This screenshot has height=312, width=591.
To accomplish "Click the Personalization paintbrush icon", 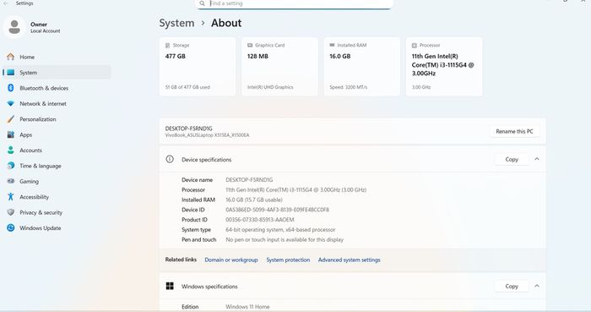I will coord(10,119).
